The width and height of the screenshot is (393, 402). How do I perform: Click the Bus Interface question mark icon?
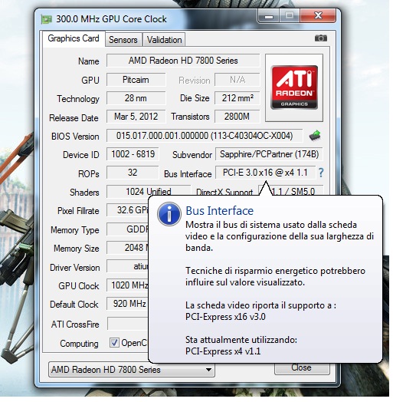(321, 173)
